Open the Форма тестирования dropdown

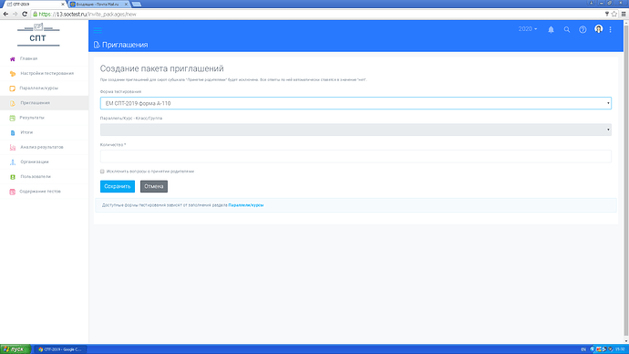click(356, 103)
